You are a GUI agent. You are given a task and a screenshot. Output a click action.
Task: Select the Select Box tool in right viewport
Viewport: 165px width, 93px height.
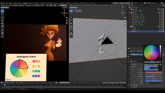pyautogui.click(x=71, y=11)
